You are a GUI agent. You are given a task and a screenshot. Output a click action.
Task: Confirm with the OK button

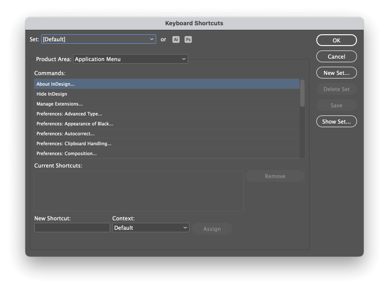(x=336, y=40)
